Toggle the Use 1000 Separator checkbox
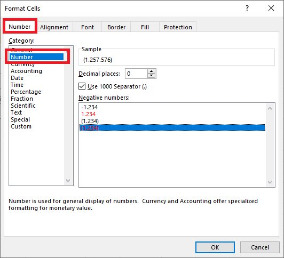This screenshot has width=284, height=258. point(82,86)
